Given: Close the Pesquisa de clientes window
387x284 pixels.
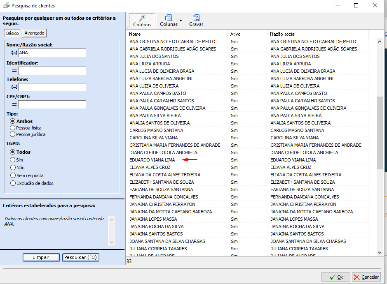Looking at the screenshot, I should click(375, 5).
